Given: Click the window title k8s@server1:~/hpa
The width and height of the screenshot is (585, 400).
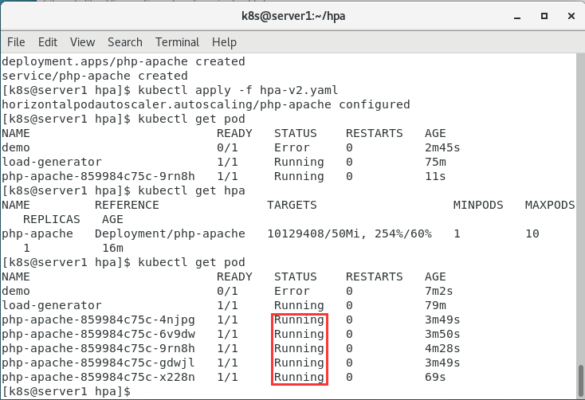Looking at the screenshot, I should 293,16.
